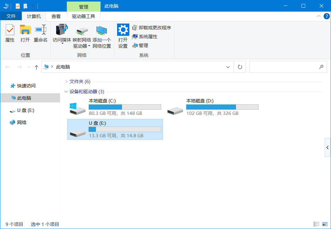This screenshot has width=331, height=229.
Task: Switch to large icons view in status bar
Action: tap(325, 224)
